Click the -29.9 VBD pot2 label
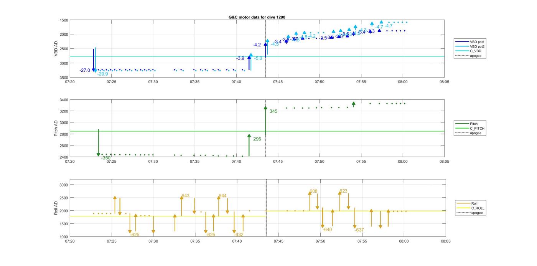The height and width of the screenshot is (266, 537). (x=102, y=74)
